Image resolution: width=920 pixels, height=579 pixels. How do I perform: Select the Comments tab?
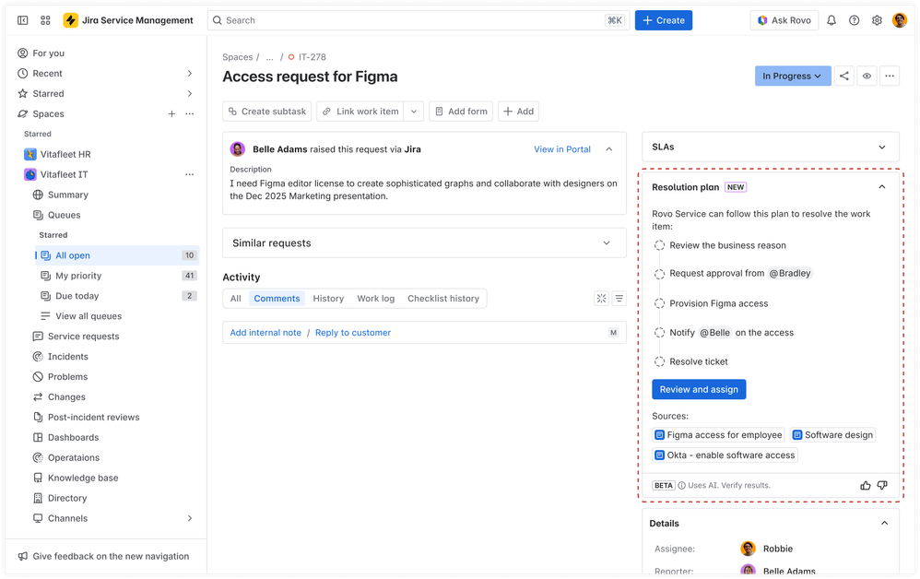tap(277, 299)
